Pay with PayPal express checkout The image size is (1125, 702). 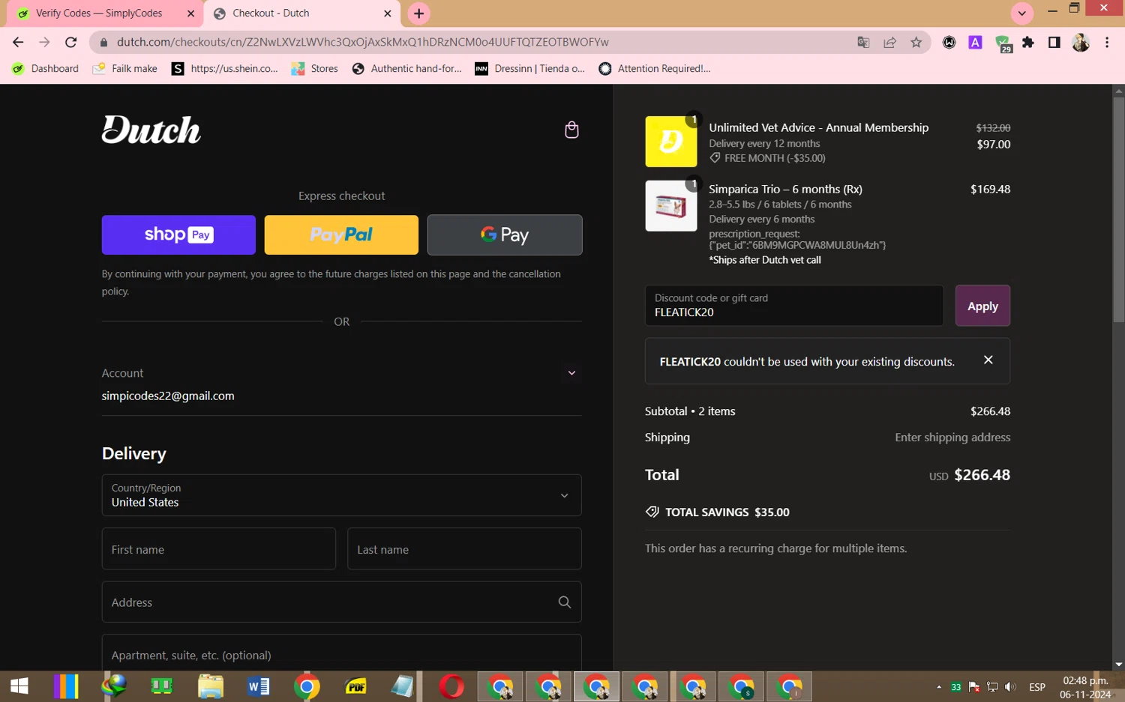[x=341, y=234]
